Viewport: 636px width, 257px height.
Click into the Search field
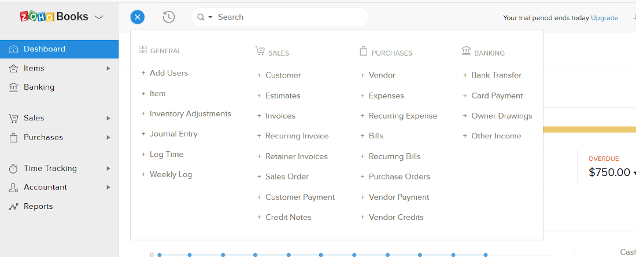click(x=290, y=17)
